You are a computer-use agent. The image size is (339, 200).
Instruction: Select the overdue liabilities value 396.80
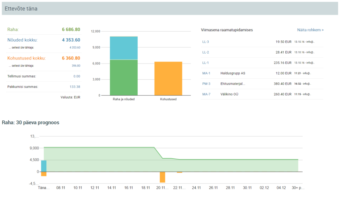[76, 66]
